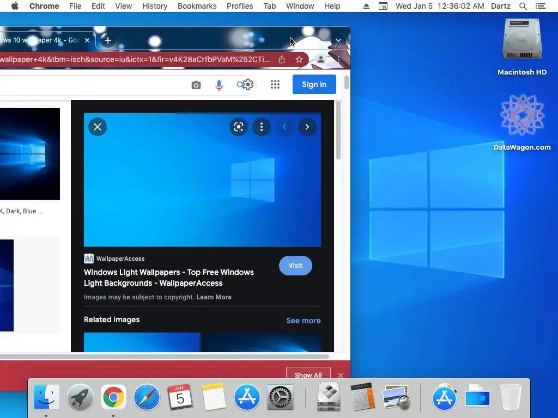Image resolution: width=558 pixels, height=418 pixels.
Task: Open Calculator from the Dock
Action: pos(362,397)
